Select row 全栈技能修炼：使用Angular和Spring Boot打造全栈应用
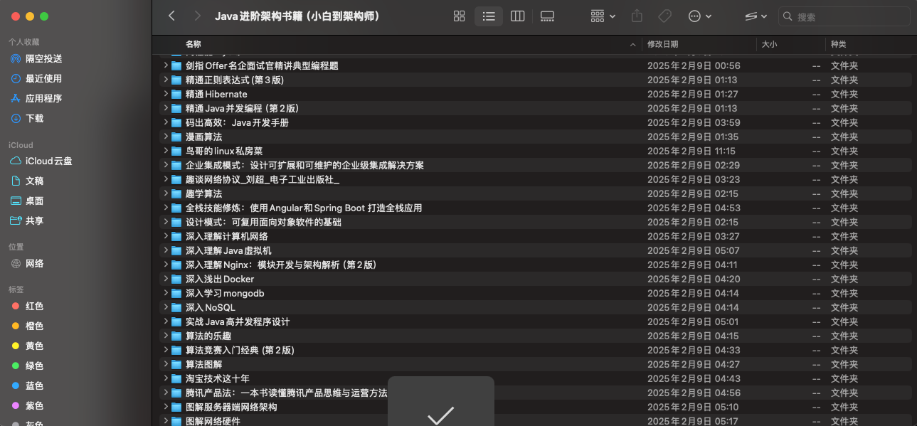This screenshot has height=426, width=917. tap(535, 208)
